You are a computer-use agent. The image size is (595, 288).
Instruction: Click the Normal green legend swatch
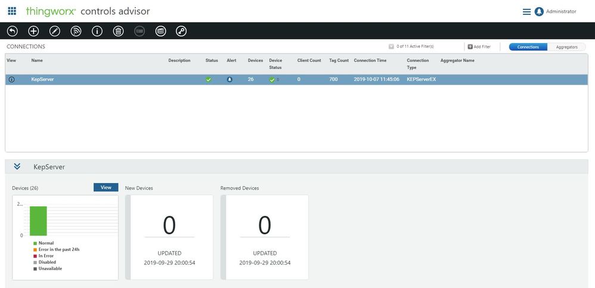point(35,243)
